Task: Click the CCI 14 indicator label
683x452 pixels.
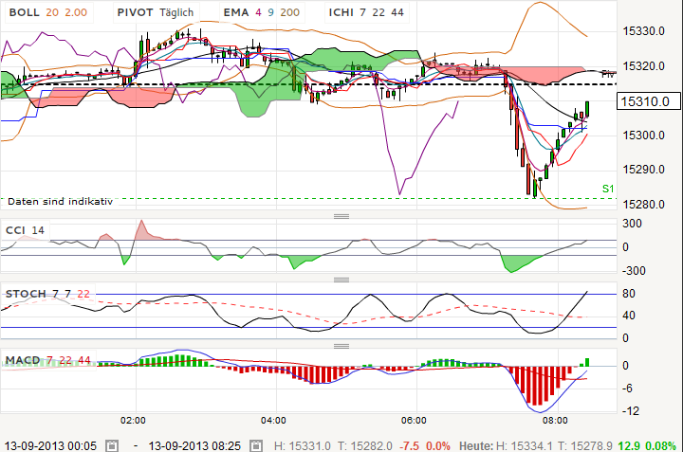Action: [x=26, y=230]
